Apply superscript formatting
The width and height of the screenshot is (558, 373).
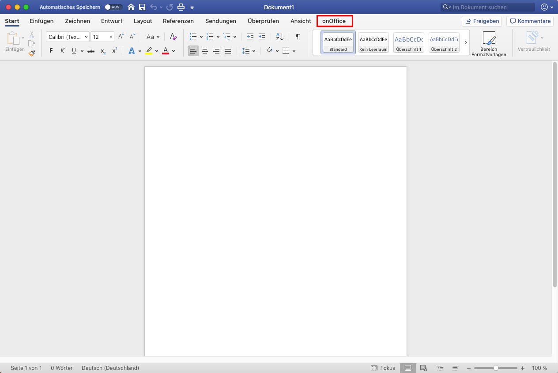(x=114, y=51)
